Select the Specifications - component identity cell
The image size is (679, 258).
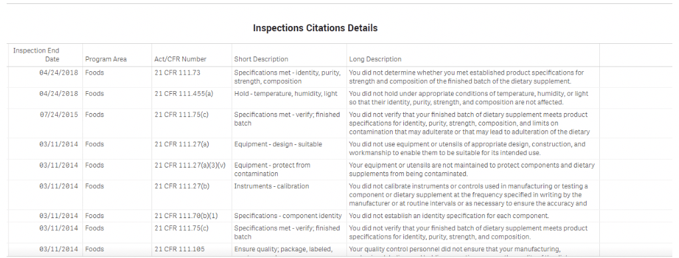click(x=288, y=215)
